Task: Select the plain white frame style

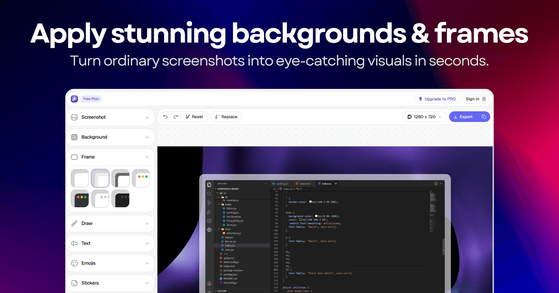Action: 80,178
